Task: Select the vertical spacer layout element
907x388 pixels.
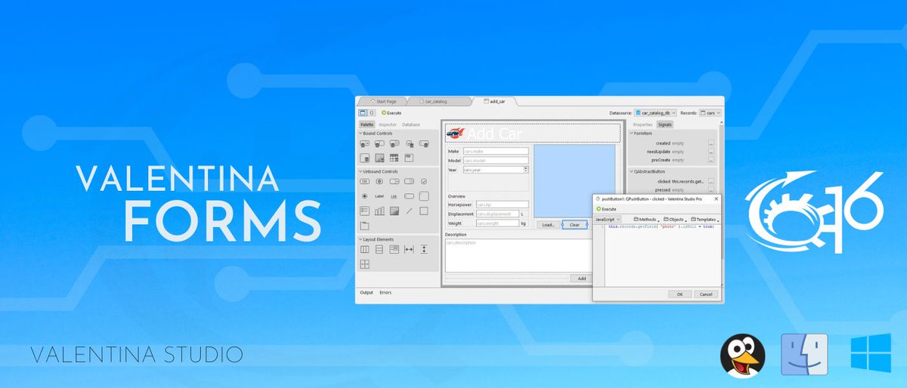Action: pos(424,249)
